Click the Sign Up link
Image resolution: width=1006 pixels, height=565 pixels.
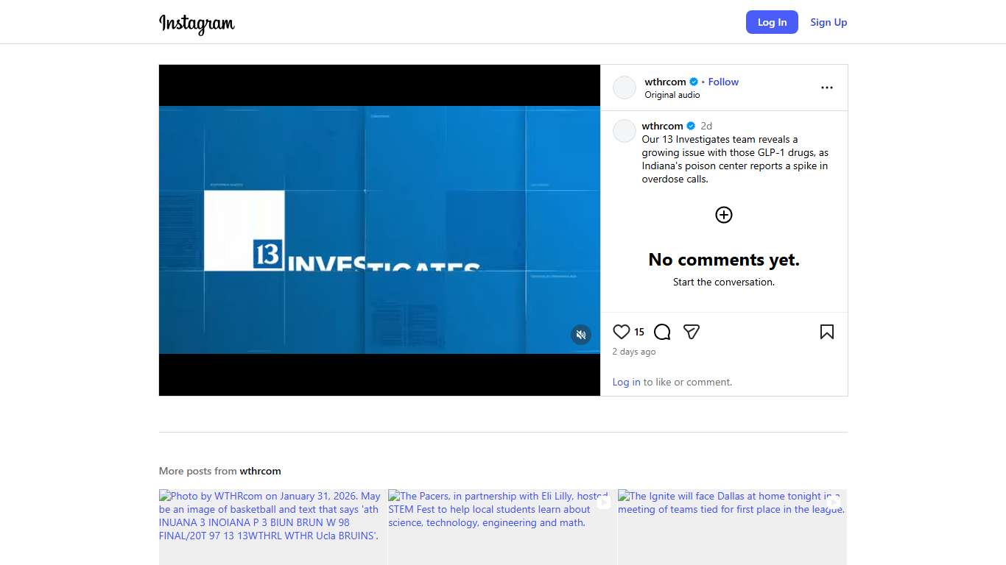(829, 22)
